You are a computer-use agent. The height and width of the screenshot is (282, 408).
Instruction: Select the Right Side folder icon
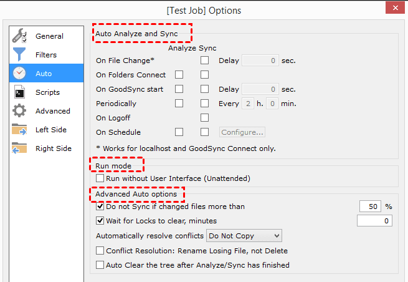[20, 148]
